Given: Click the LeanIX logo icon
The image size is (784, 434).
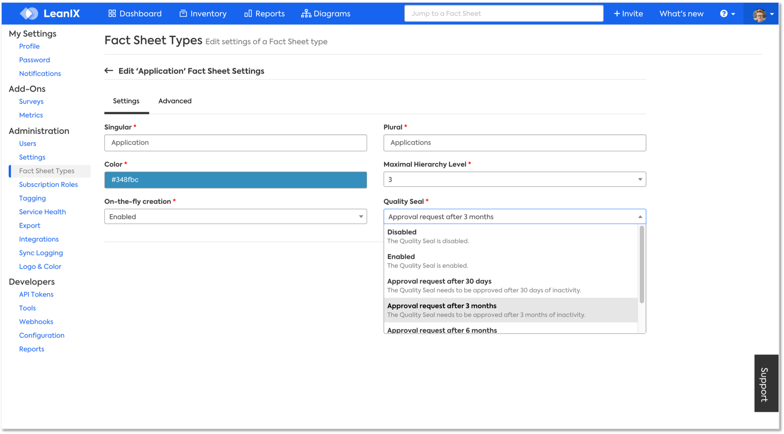Looking at the screenshot, I should 29,14.
